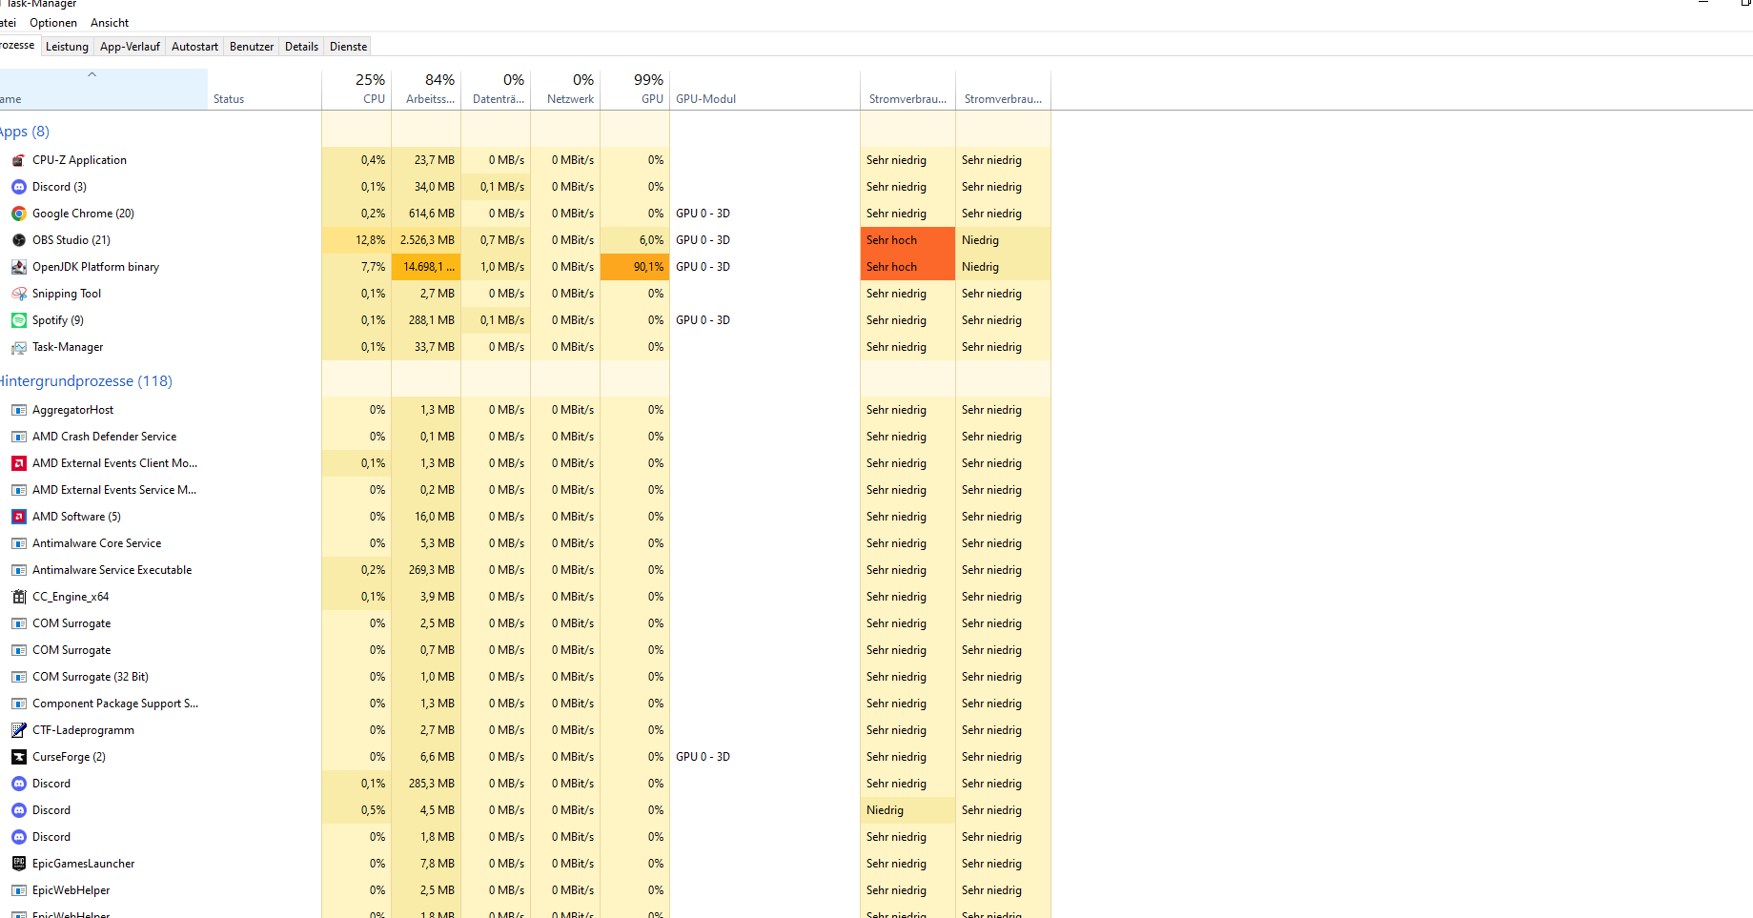Sort by Arbeitsspeicher column header
The height and width of the screenshot is (918, 1753).
[426, 89]
